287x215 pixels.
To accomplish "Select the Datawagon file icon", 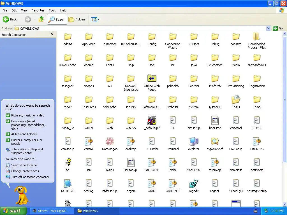I will click(x=110, y=141).
